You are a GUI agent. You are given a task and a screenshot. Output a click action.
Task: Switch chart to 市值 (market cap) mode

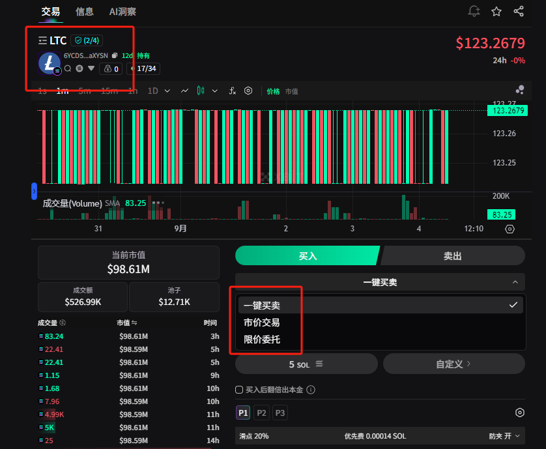click(x=291, y=91)
